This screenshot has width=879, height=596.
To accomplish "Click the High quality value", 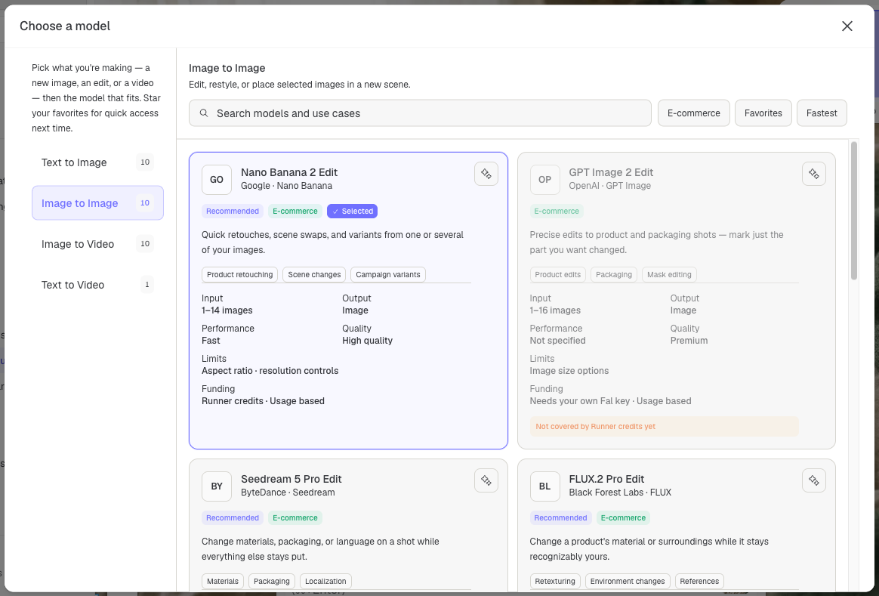I will [367, 341].
